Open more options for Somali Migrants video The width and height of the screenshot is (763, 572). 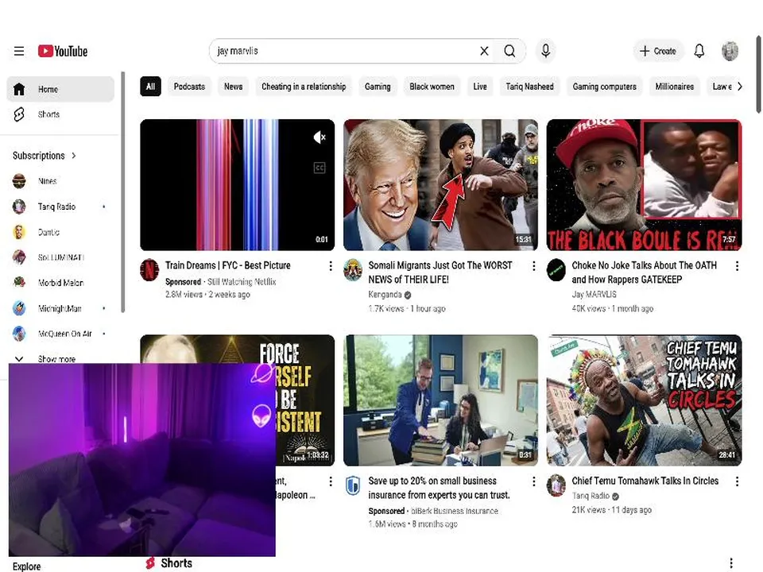534,266
